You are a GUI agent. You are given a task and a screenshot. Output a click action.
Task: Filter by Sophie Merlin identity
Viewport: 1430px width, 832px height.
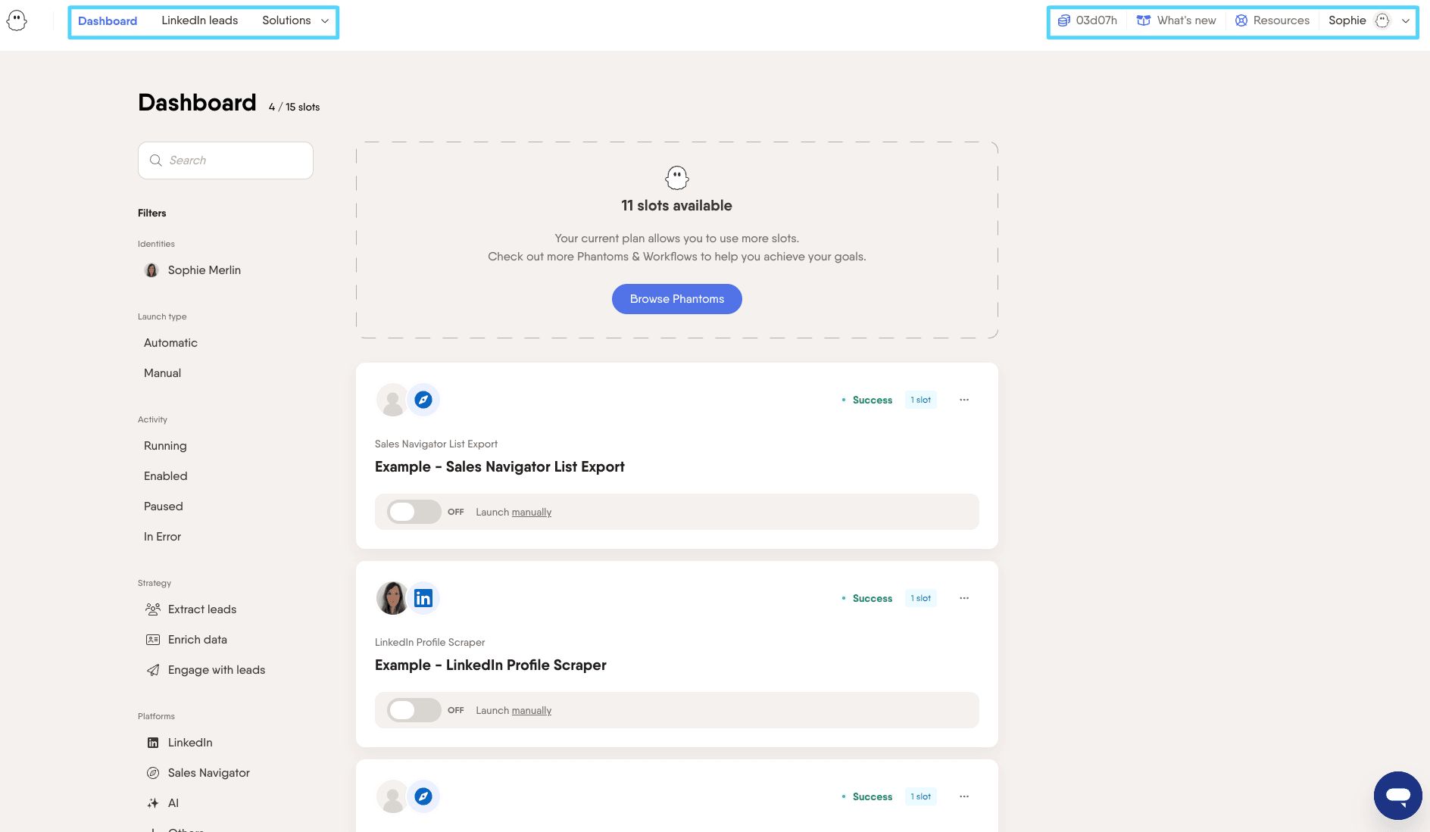tap(204, 270)
